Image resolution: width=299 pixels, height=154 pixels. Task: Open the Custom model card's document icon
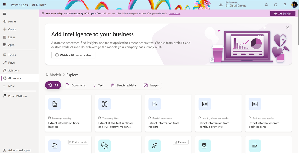pyautogui.click(x=55, y=146)
